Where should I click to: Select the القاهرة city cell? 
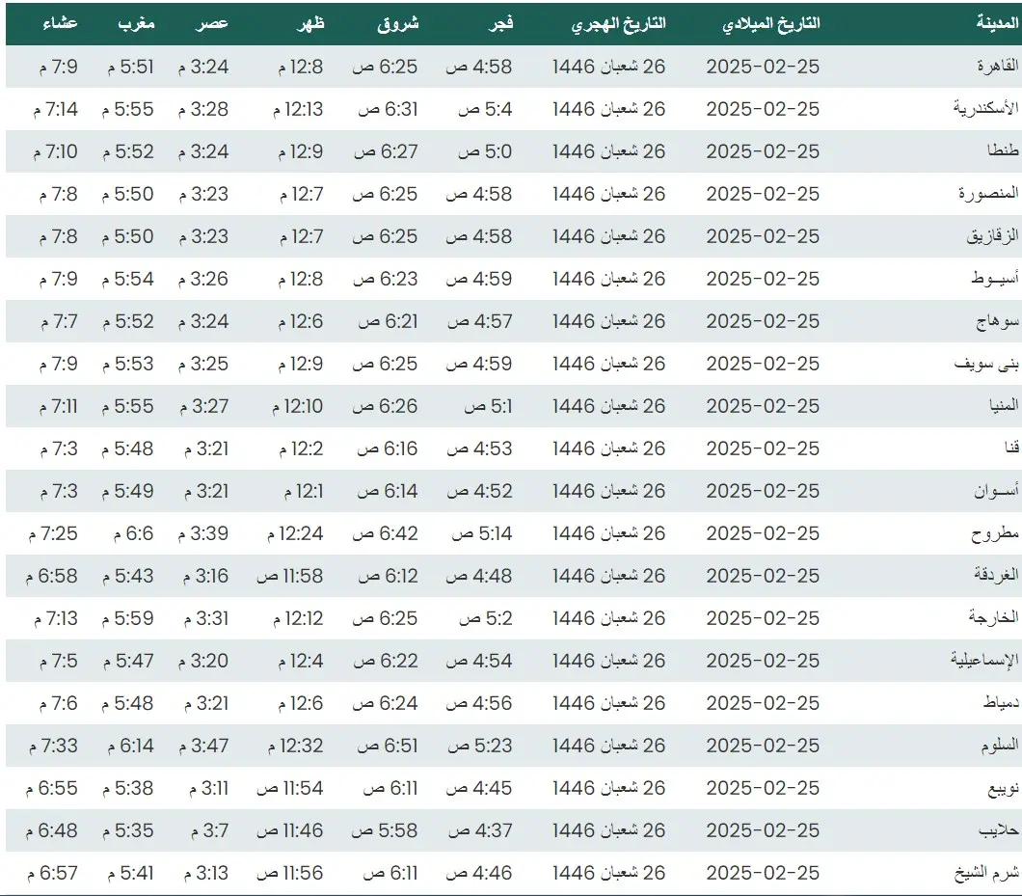[x=997, y=66]
